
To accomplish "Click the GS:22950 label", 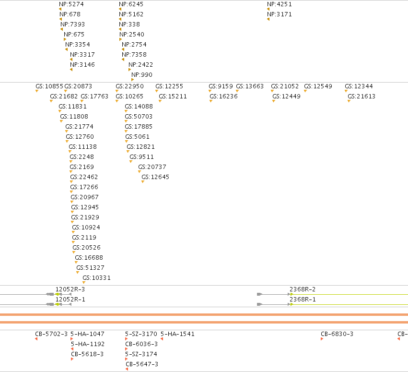I will [129, 86].
